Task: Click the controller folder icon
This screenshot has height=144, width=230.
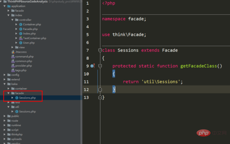Action: point(17,20)
